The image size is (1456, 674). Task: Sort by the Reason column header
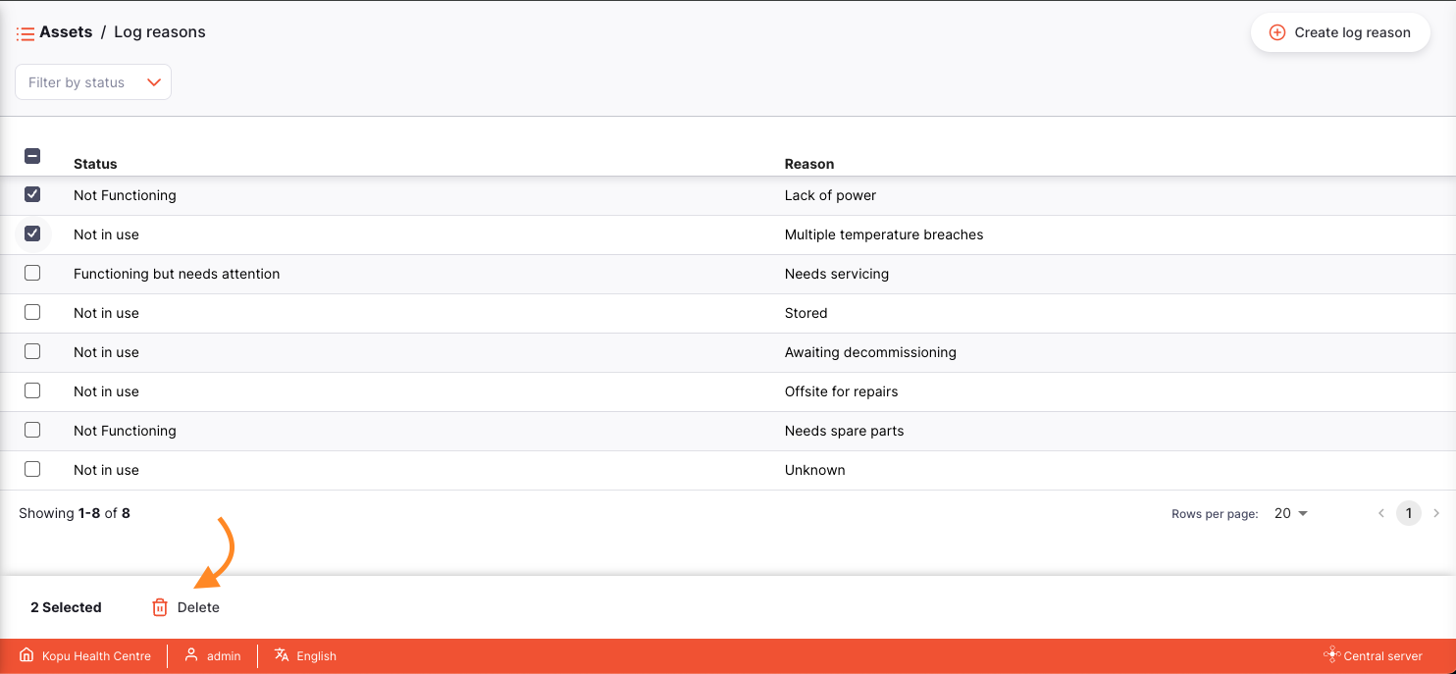pos(808,164)
